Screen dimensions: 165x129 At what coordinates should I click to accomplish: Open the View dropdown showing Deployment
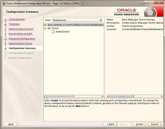pyautogui.click(x=77, y=20)
